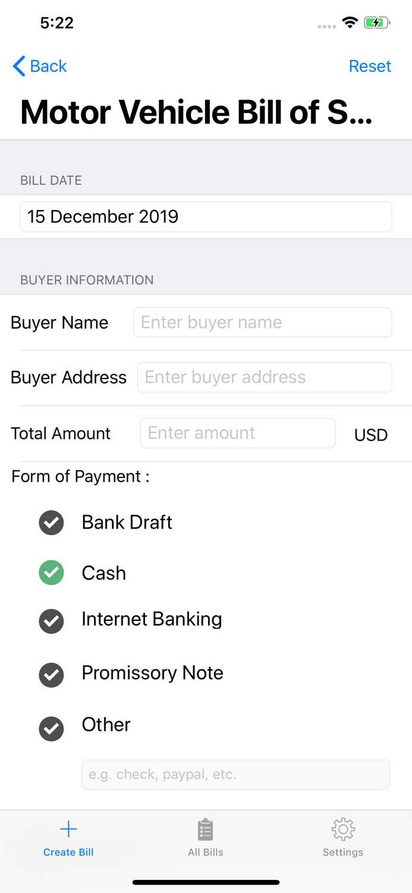Tap the Promissory Note checkmark circle
Viewport: 412px width, 893px height.
coord(51,675)
